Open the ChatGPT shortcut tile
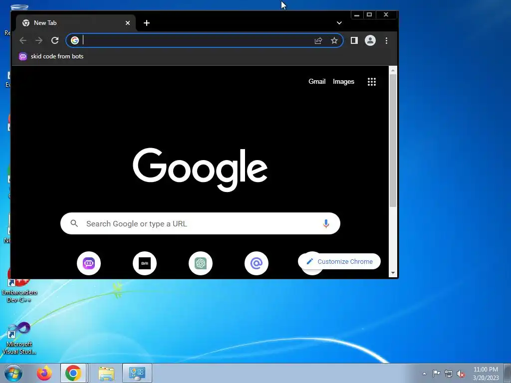 click(x=201, y=263)
